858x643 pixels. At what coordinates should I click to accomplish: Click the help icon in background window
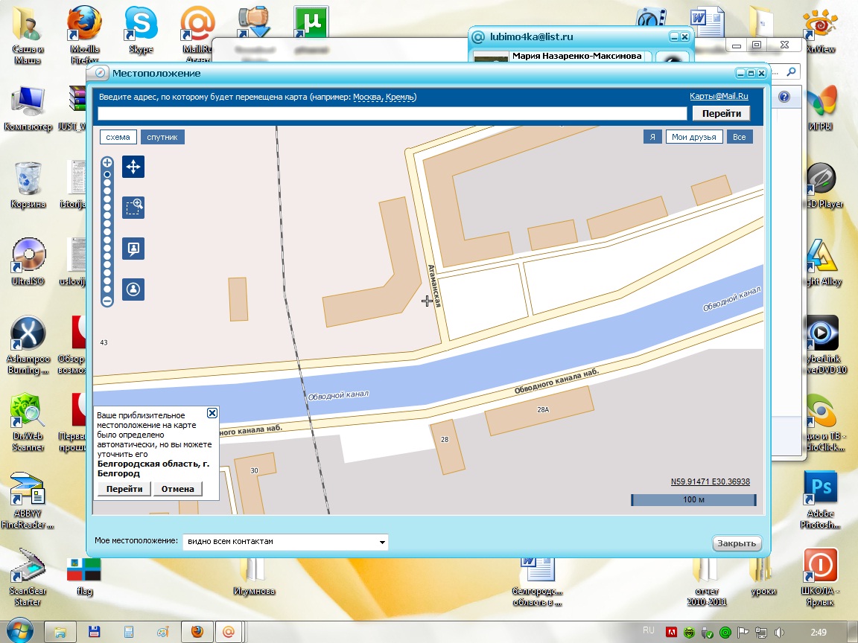click(784, 97)
